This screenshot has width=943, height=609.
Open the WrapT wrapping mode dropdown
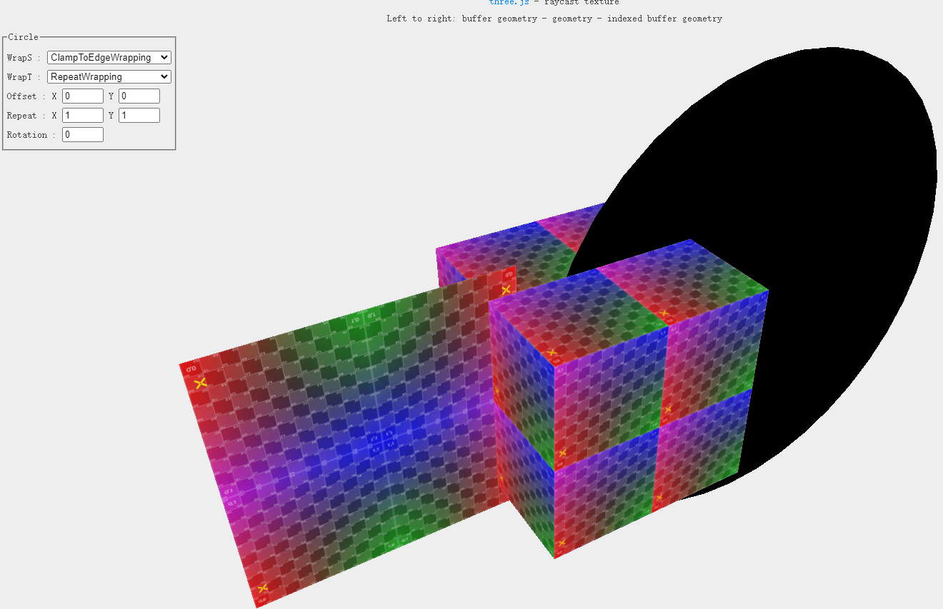tap(109, 76)
